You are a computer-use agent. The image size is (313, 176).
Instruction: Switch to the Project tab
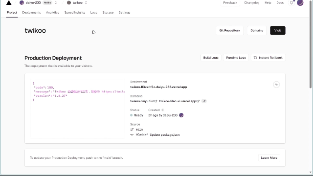12,12
